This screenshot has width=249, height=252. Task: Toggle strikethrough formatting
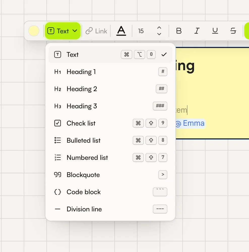[233, 31]
